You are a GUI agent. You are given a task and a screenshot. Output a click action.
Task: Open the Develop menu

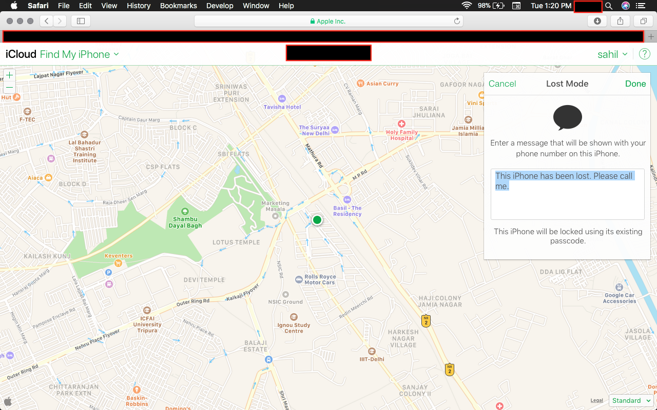(x=220, y=6)
